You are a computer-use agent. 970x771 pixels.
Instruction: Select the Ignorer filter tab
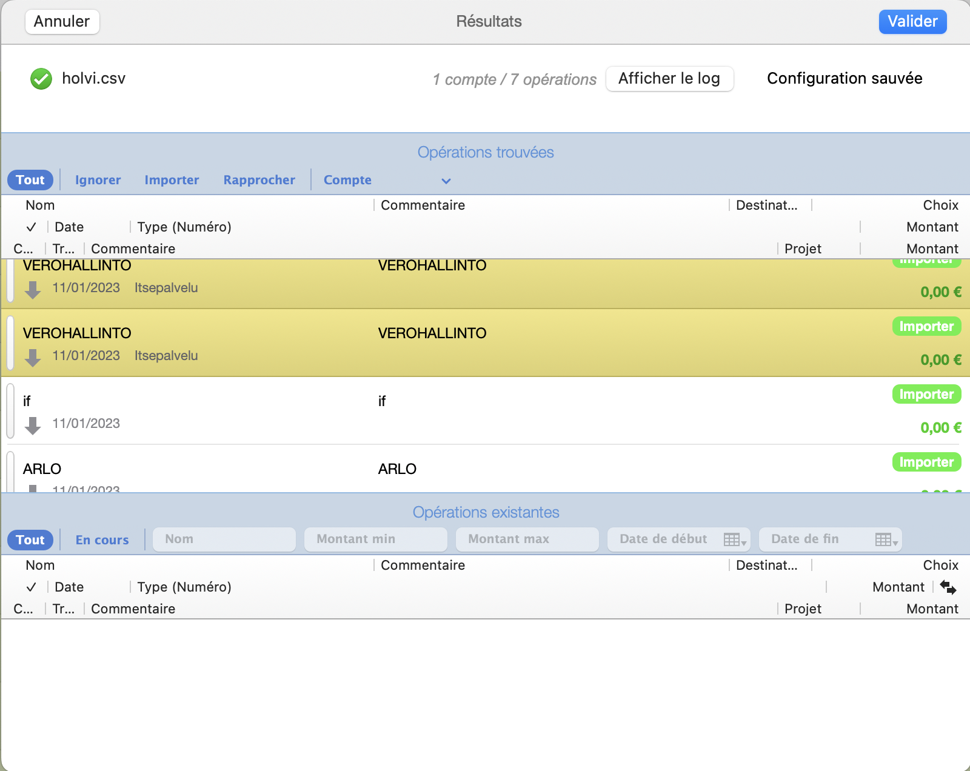(x=98, y=180)
